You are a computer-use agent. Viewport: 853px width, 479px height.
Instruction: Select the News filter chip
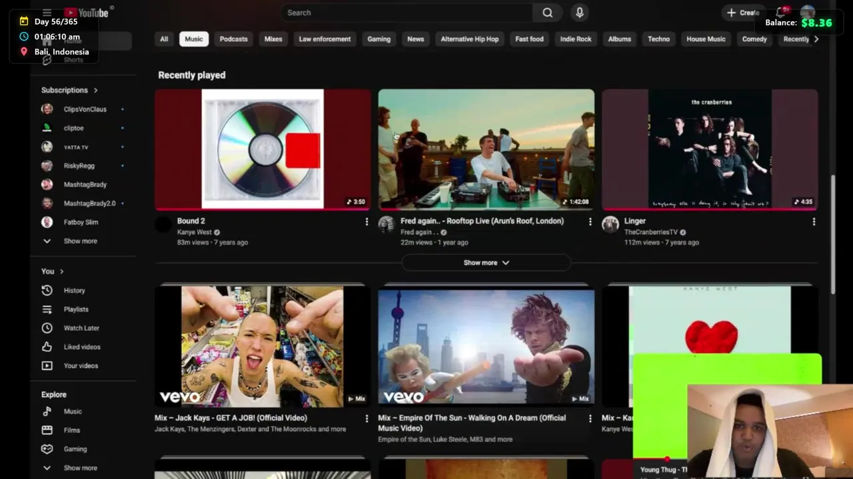pos(416,39)
